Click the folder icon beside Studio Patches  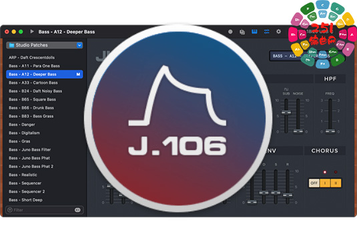click(11, 45)
